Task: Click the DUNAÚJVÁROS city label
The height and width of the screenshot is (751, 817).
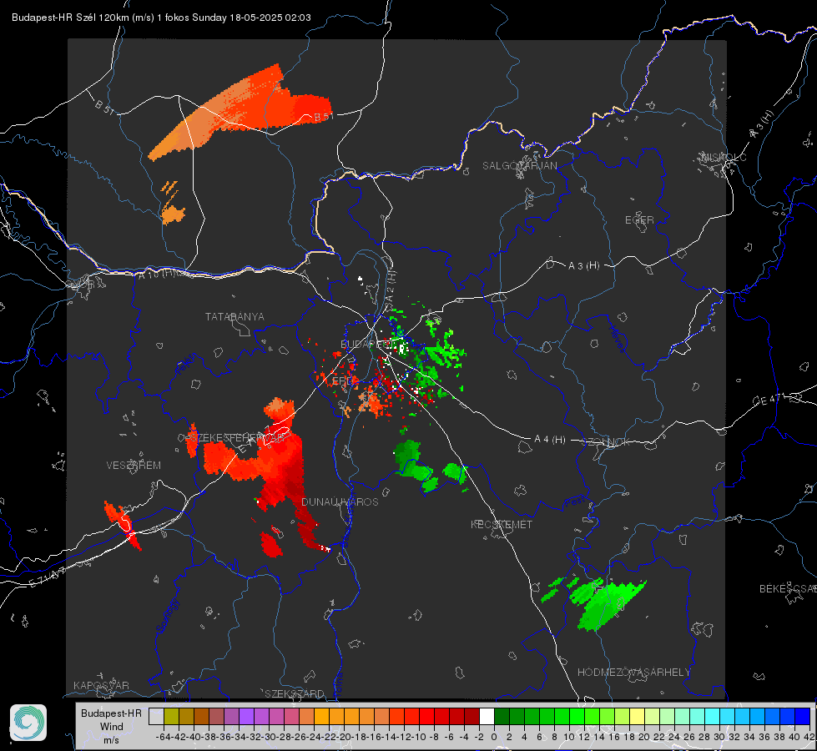Action: tap(340, 502)
